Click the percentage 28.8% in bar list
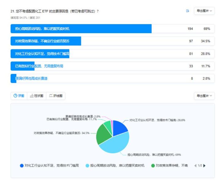The height and width of the screenshot is (184, 220). pos(206,54)
